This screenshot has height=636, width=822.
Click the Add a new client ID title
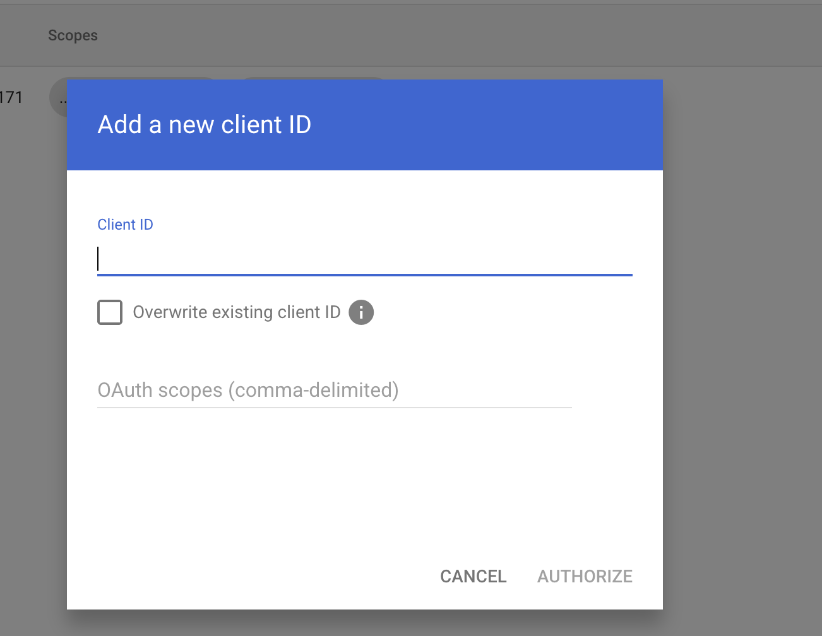pyautogui.click(x=205, y=125)
